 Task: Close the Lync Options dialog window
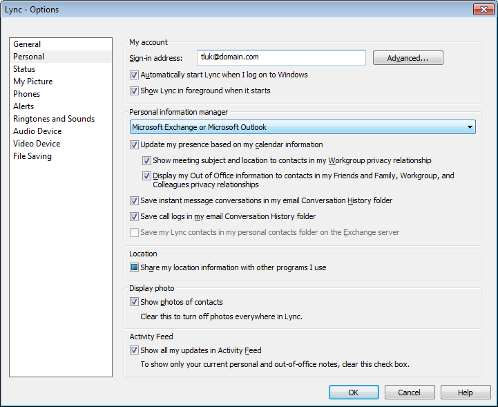(483, 10)
